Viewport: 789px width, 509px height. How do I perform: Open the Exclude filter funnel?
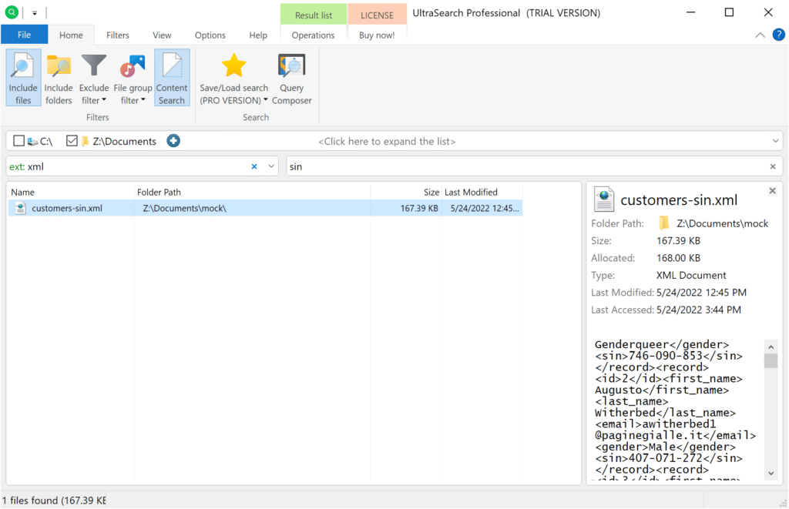(93, 78)
